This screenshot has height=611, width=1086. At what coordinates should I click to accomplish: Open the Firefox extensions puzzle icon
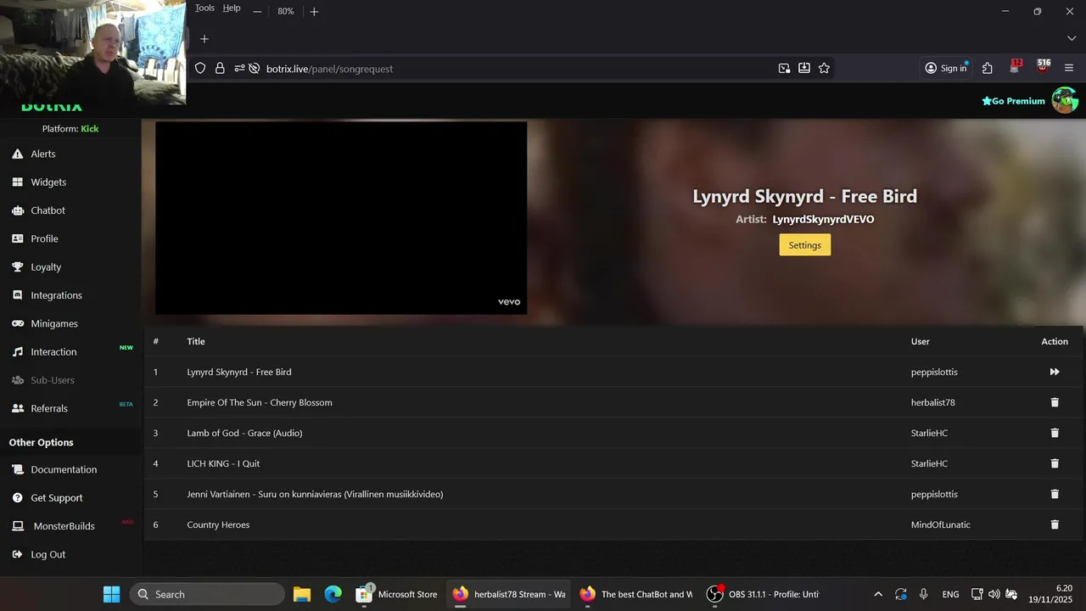988,69
